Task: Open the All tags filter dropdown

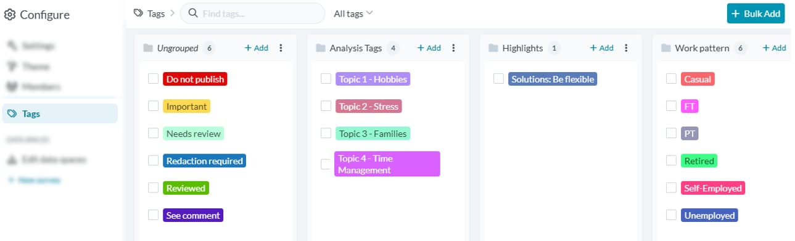Action: (x=353, y=13)
